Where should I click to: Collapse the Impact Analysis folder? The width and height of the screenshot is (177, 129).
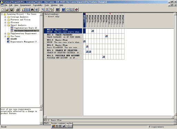tap(5, 25)
